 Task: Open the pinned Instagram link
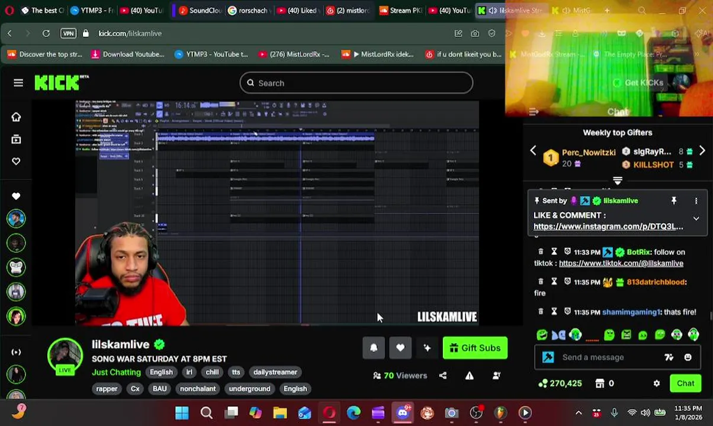[x=608, y=226]
